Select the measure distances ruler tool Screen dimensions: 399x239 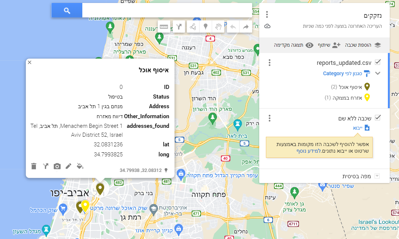(164, 26)
